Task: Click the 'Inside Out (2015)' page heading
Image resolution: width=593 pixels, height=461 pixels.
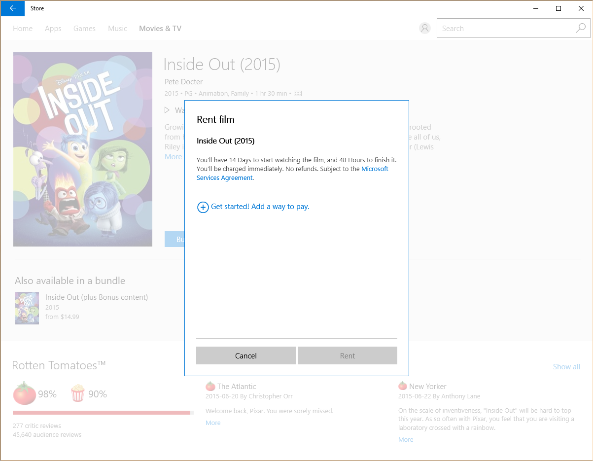Action: tap(222, 64)
